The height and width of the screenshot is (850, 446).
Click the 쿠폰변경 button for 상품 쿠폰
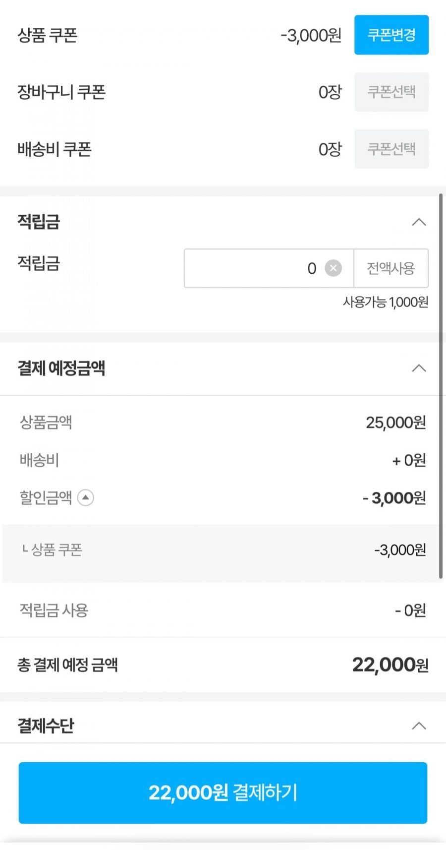click(x=391, y=35)
